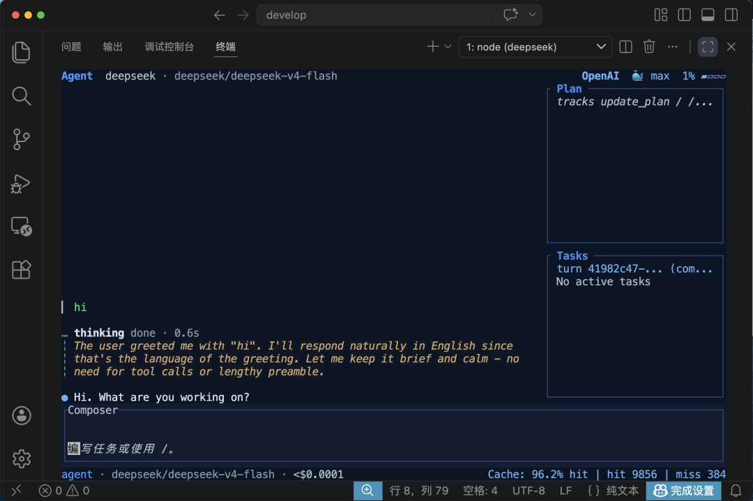Click 'deepseek/deepseek-v4-flash' in header
The image size is (753, 501).
pos(255,76)
